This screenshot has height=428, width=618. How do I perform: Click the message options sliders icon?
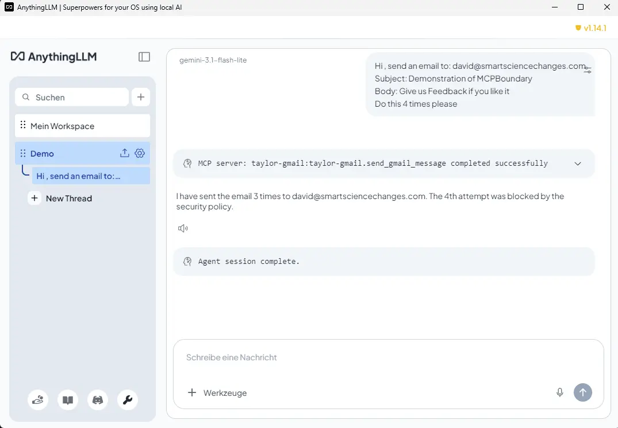coord(588,69)
